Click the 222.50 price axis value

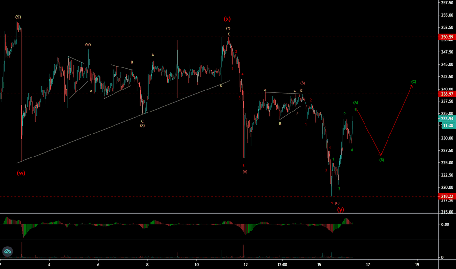point(447,175)
